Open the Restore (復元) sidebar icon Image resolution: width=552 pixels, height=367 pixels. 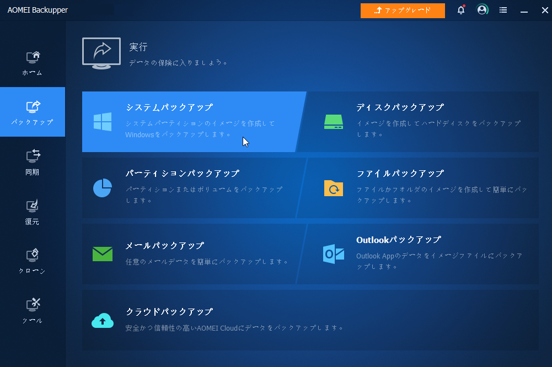[x=33, y=206]
